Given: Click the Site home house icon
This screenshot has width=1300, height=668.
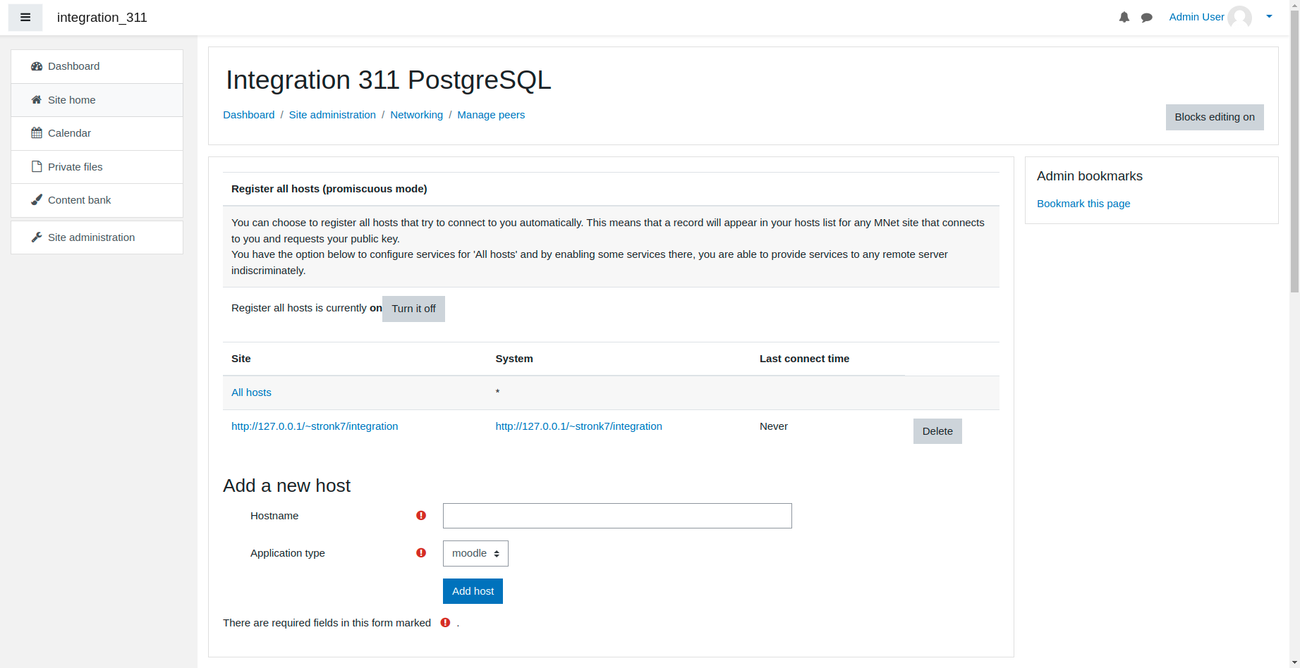Looking at the screenshot, I should point(37,100).
